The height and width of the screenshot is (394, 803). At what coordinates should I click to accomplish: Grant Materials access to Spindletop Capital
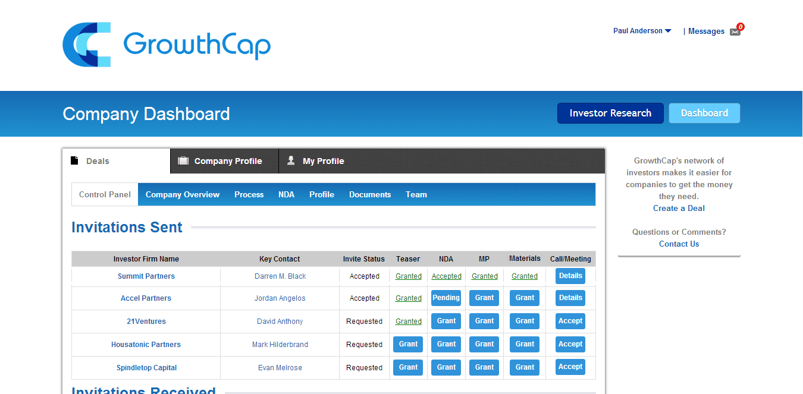point(525,367)
